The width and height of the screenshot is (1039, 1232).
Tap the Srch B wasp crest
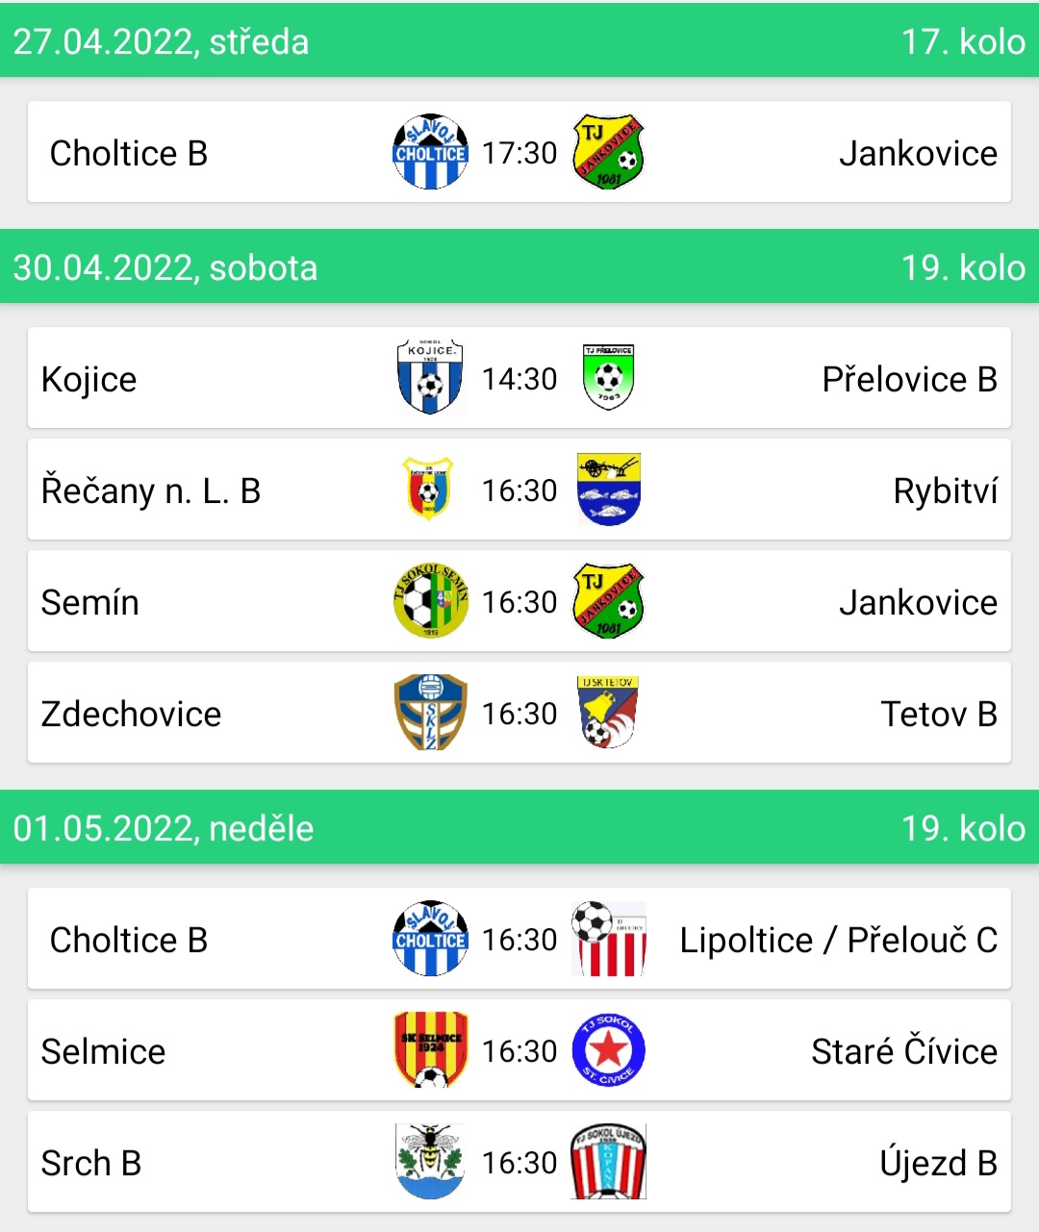pyautogui.click(x=430, y=1162)
